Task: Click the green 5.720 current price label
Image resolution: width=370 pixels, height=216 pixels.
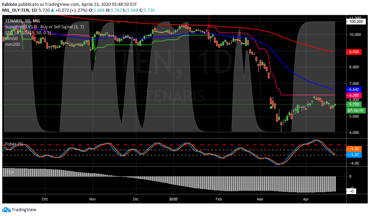Action: pos(353,104)
